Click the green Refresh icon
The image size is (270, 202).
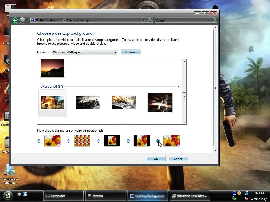[150, 20]
